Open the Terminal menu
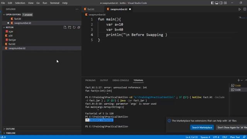247x139 pixels. tap(55, 3)
